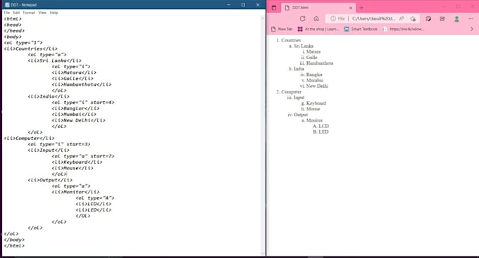479x258 pixels.
Task: Click the '<li>Keyboard</li>' code line
Action: coord(77,162)
